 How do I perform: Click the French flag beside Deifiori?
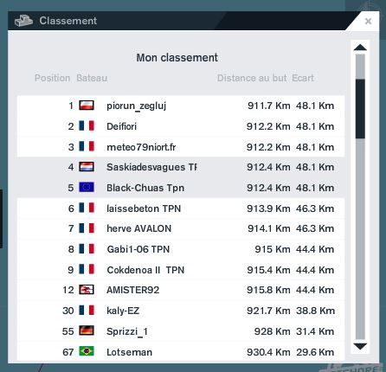coord(87,126)
